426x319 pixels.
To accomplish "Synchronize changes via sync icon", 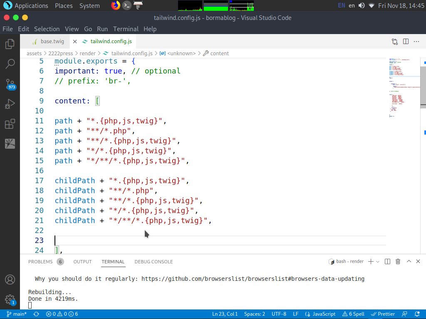I will tap(36, 314).
